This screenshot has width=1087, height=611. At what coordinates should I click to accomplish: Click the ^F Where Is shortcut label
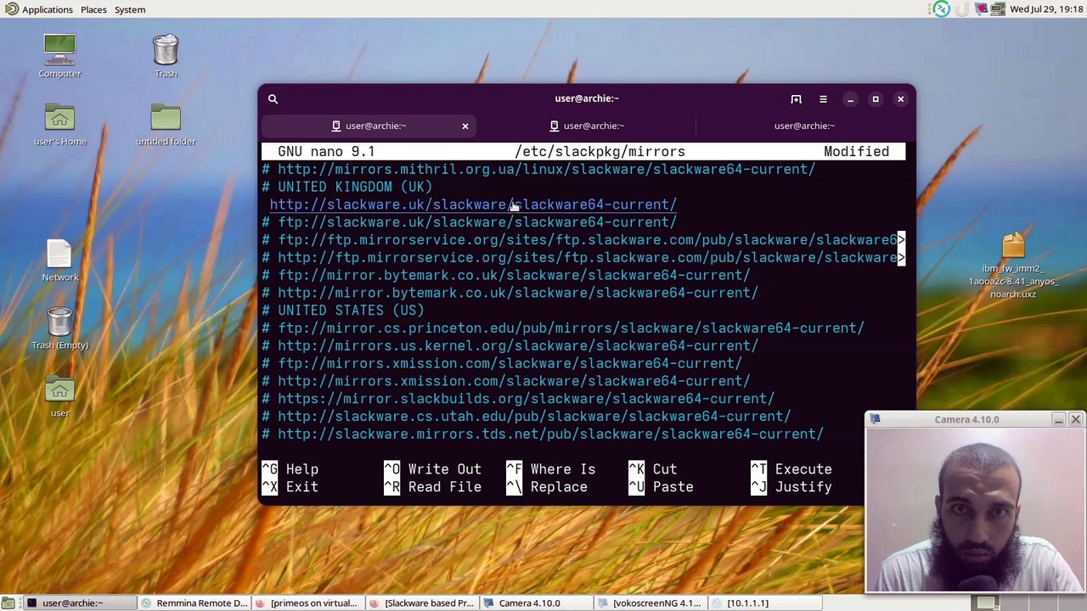coord(550,469)
